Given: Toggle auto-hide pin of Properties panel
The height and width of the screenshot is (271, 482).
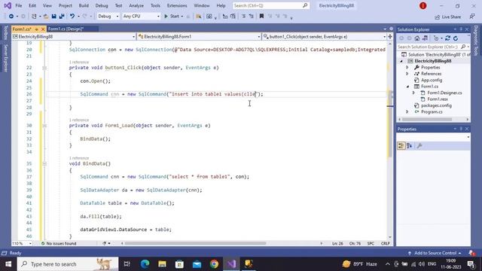Looking at the screenshot, I should 461,129.
